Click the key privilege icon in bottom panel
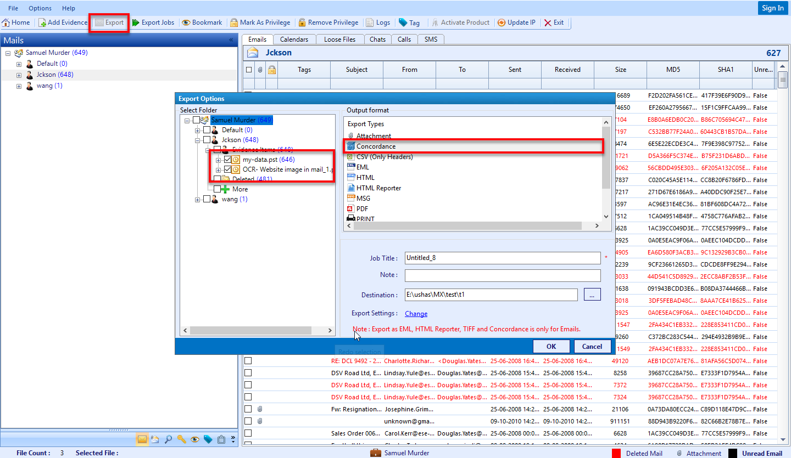This screenshot has width=791, height=458. point(182,439)
